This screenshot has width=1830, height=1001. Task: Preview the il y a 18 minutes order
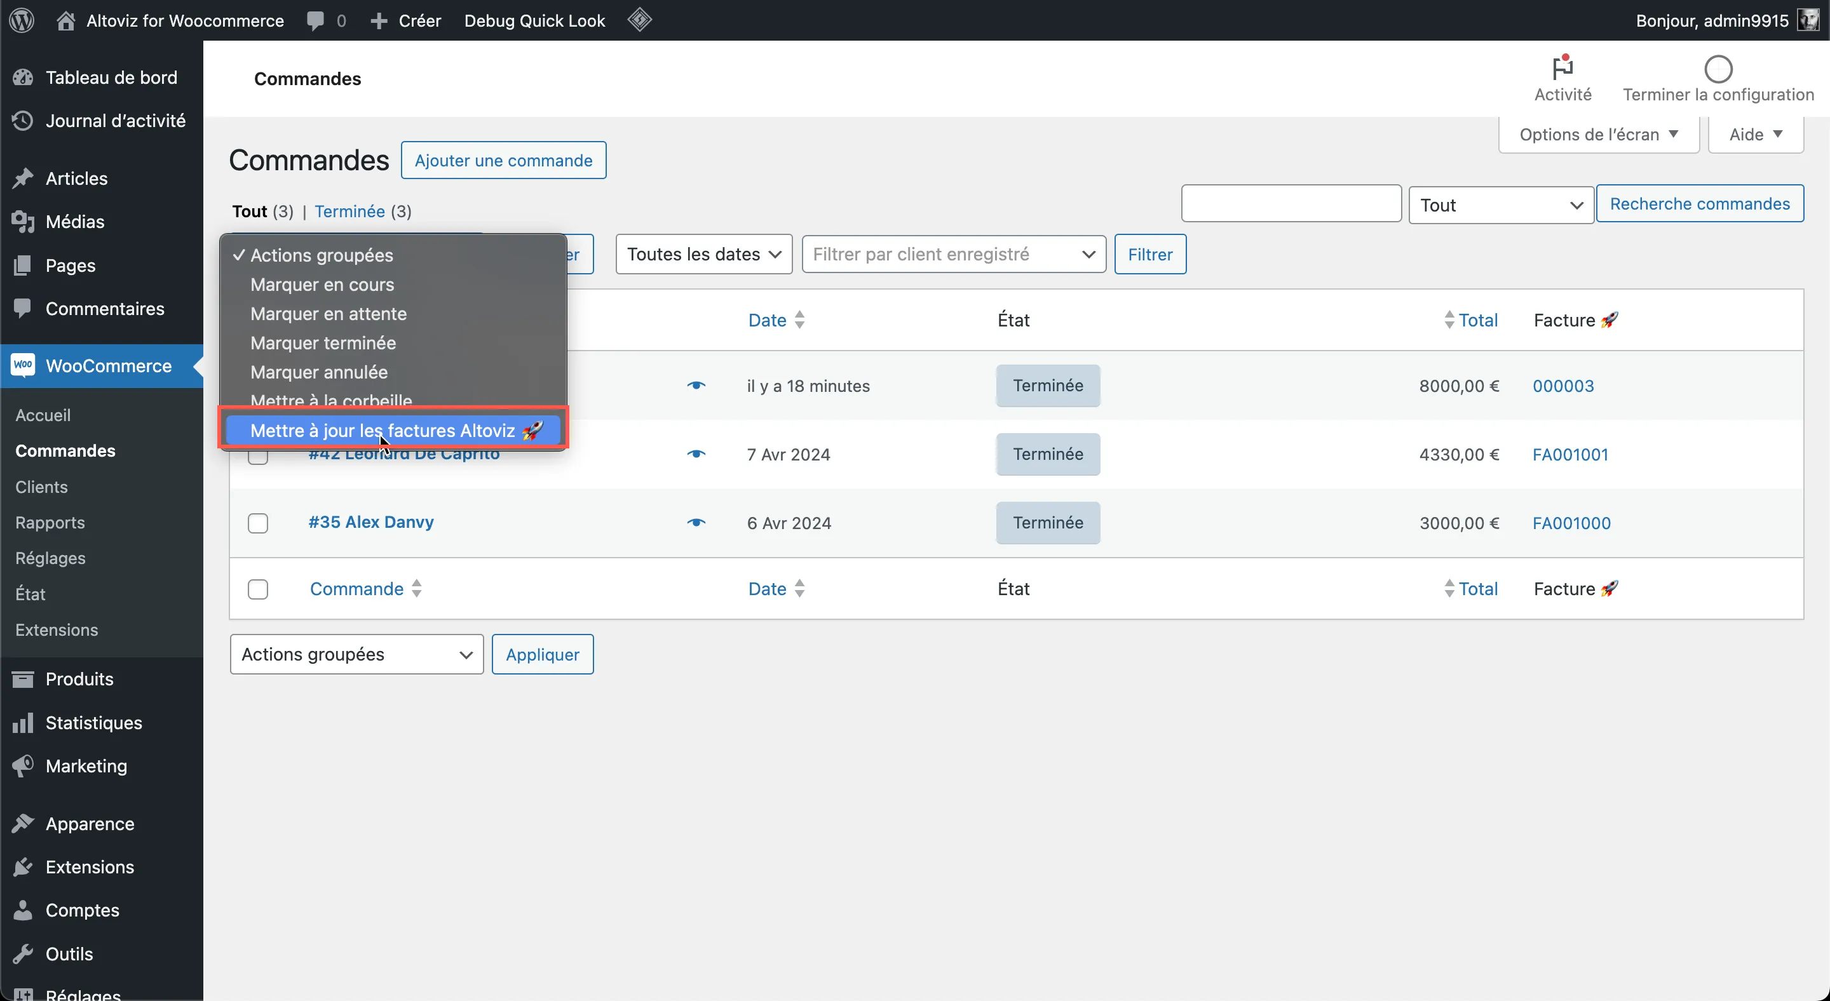(x=696, y=386)
